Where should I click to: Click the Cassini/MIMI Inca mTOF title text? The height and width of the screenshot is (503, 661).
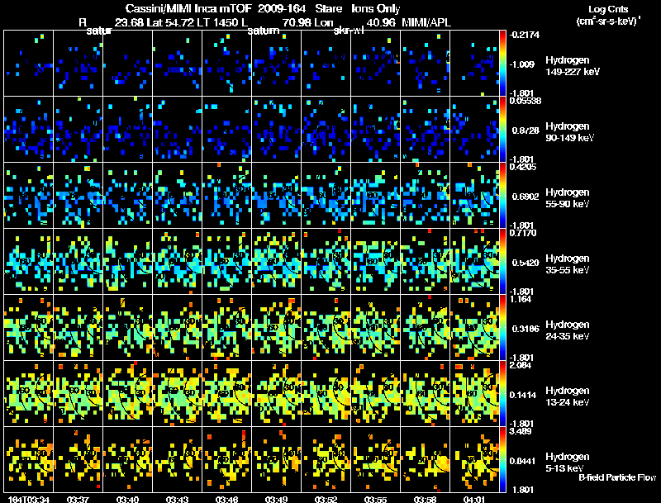(x=188, y=9)
